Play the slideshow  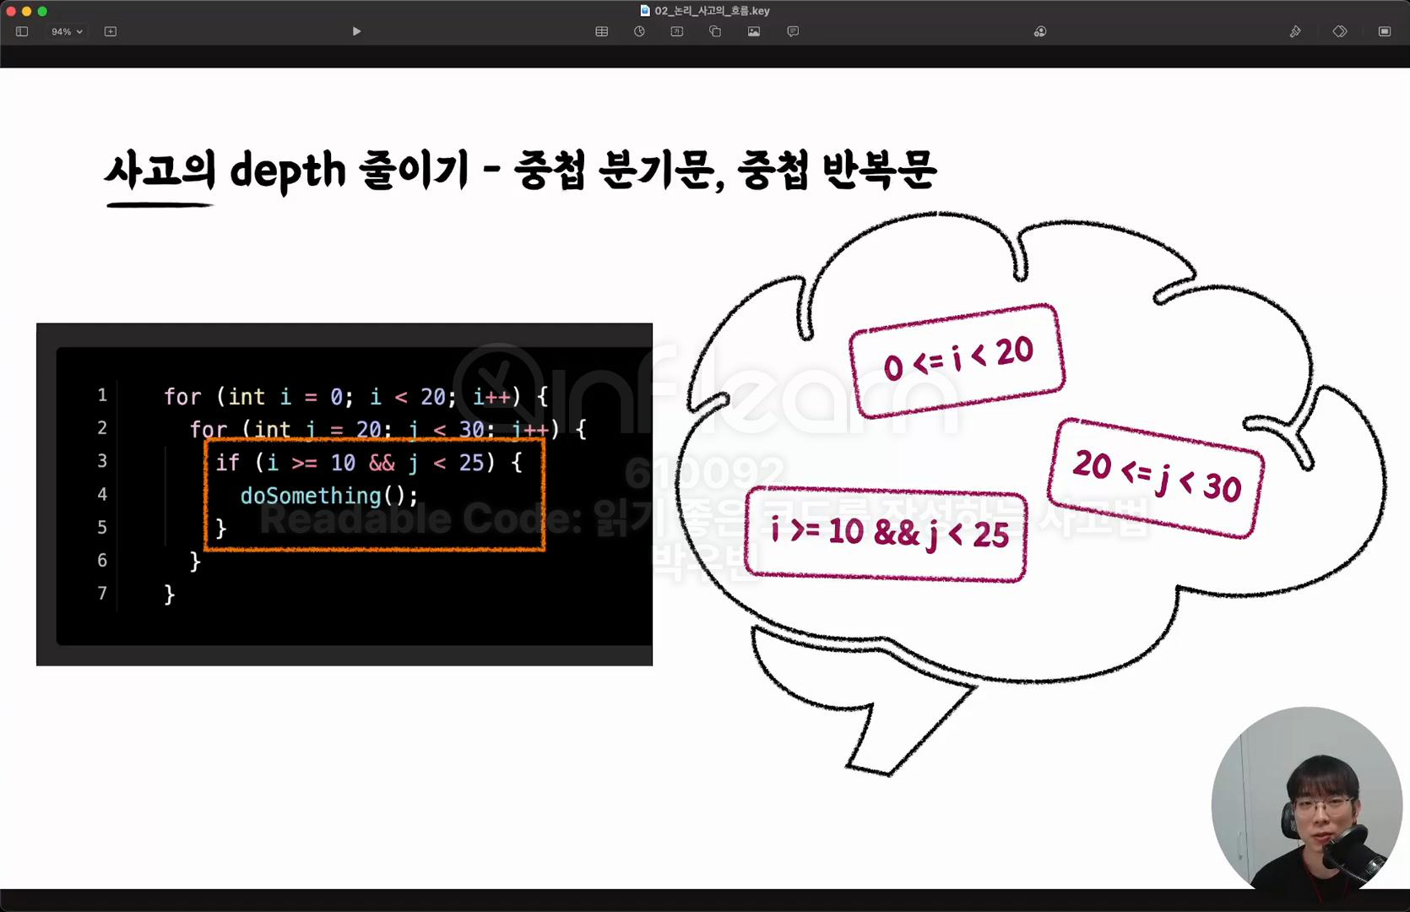(356, 31)
